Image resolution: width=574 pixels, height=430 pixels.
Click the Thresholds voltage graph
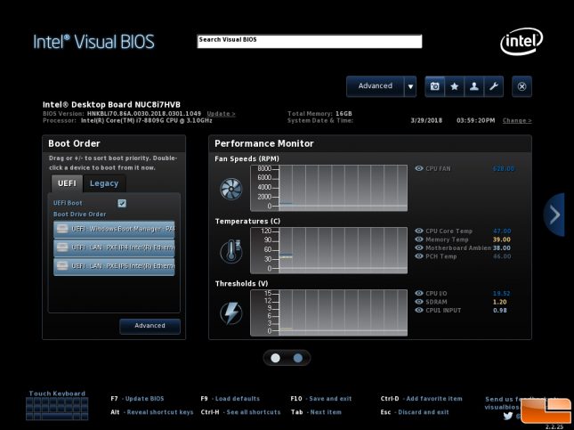328,312
